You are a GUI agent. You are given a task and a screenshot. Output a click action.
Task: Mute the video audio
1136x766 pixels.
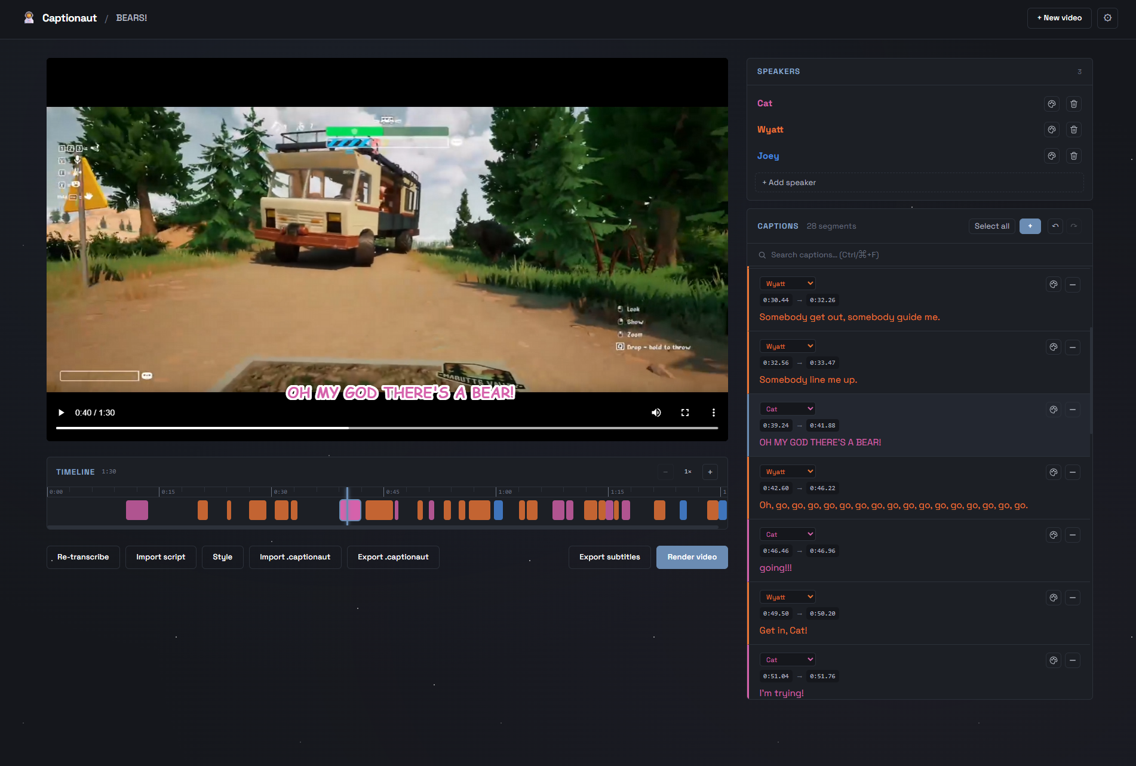pyautogui.click(x=656, y=413)
